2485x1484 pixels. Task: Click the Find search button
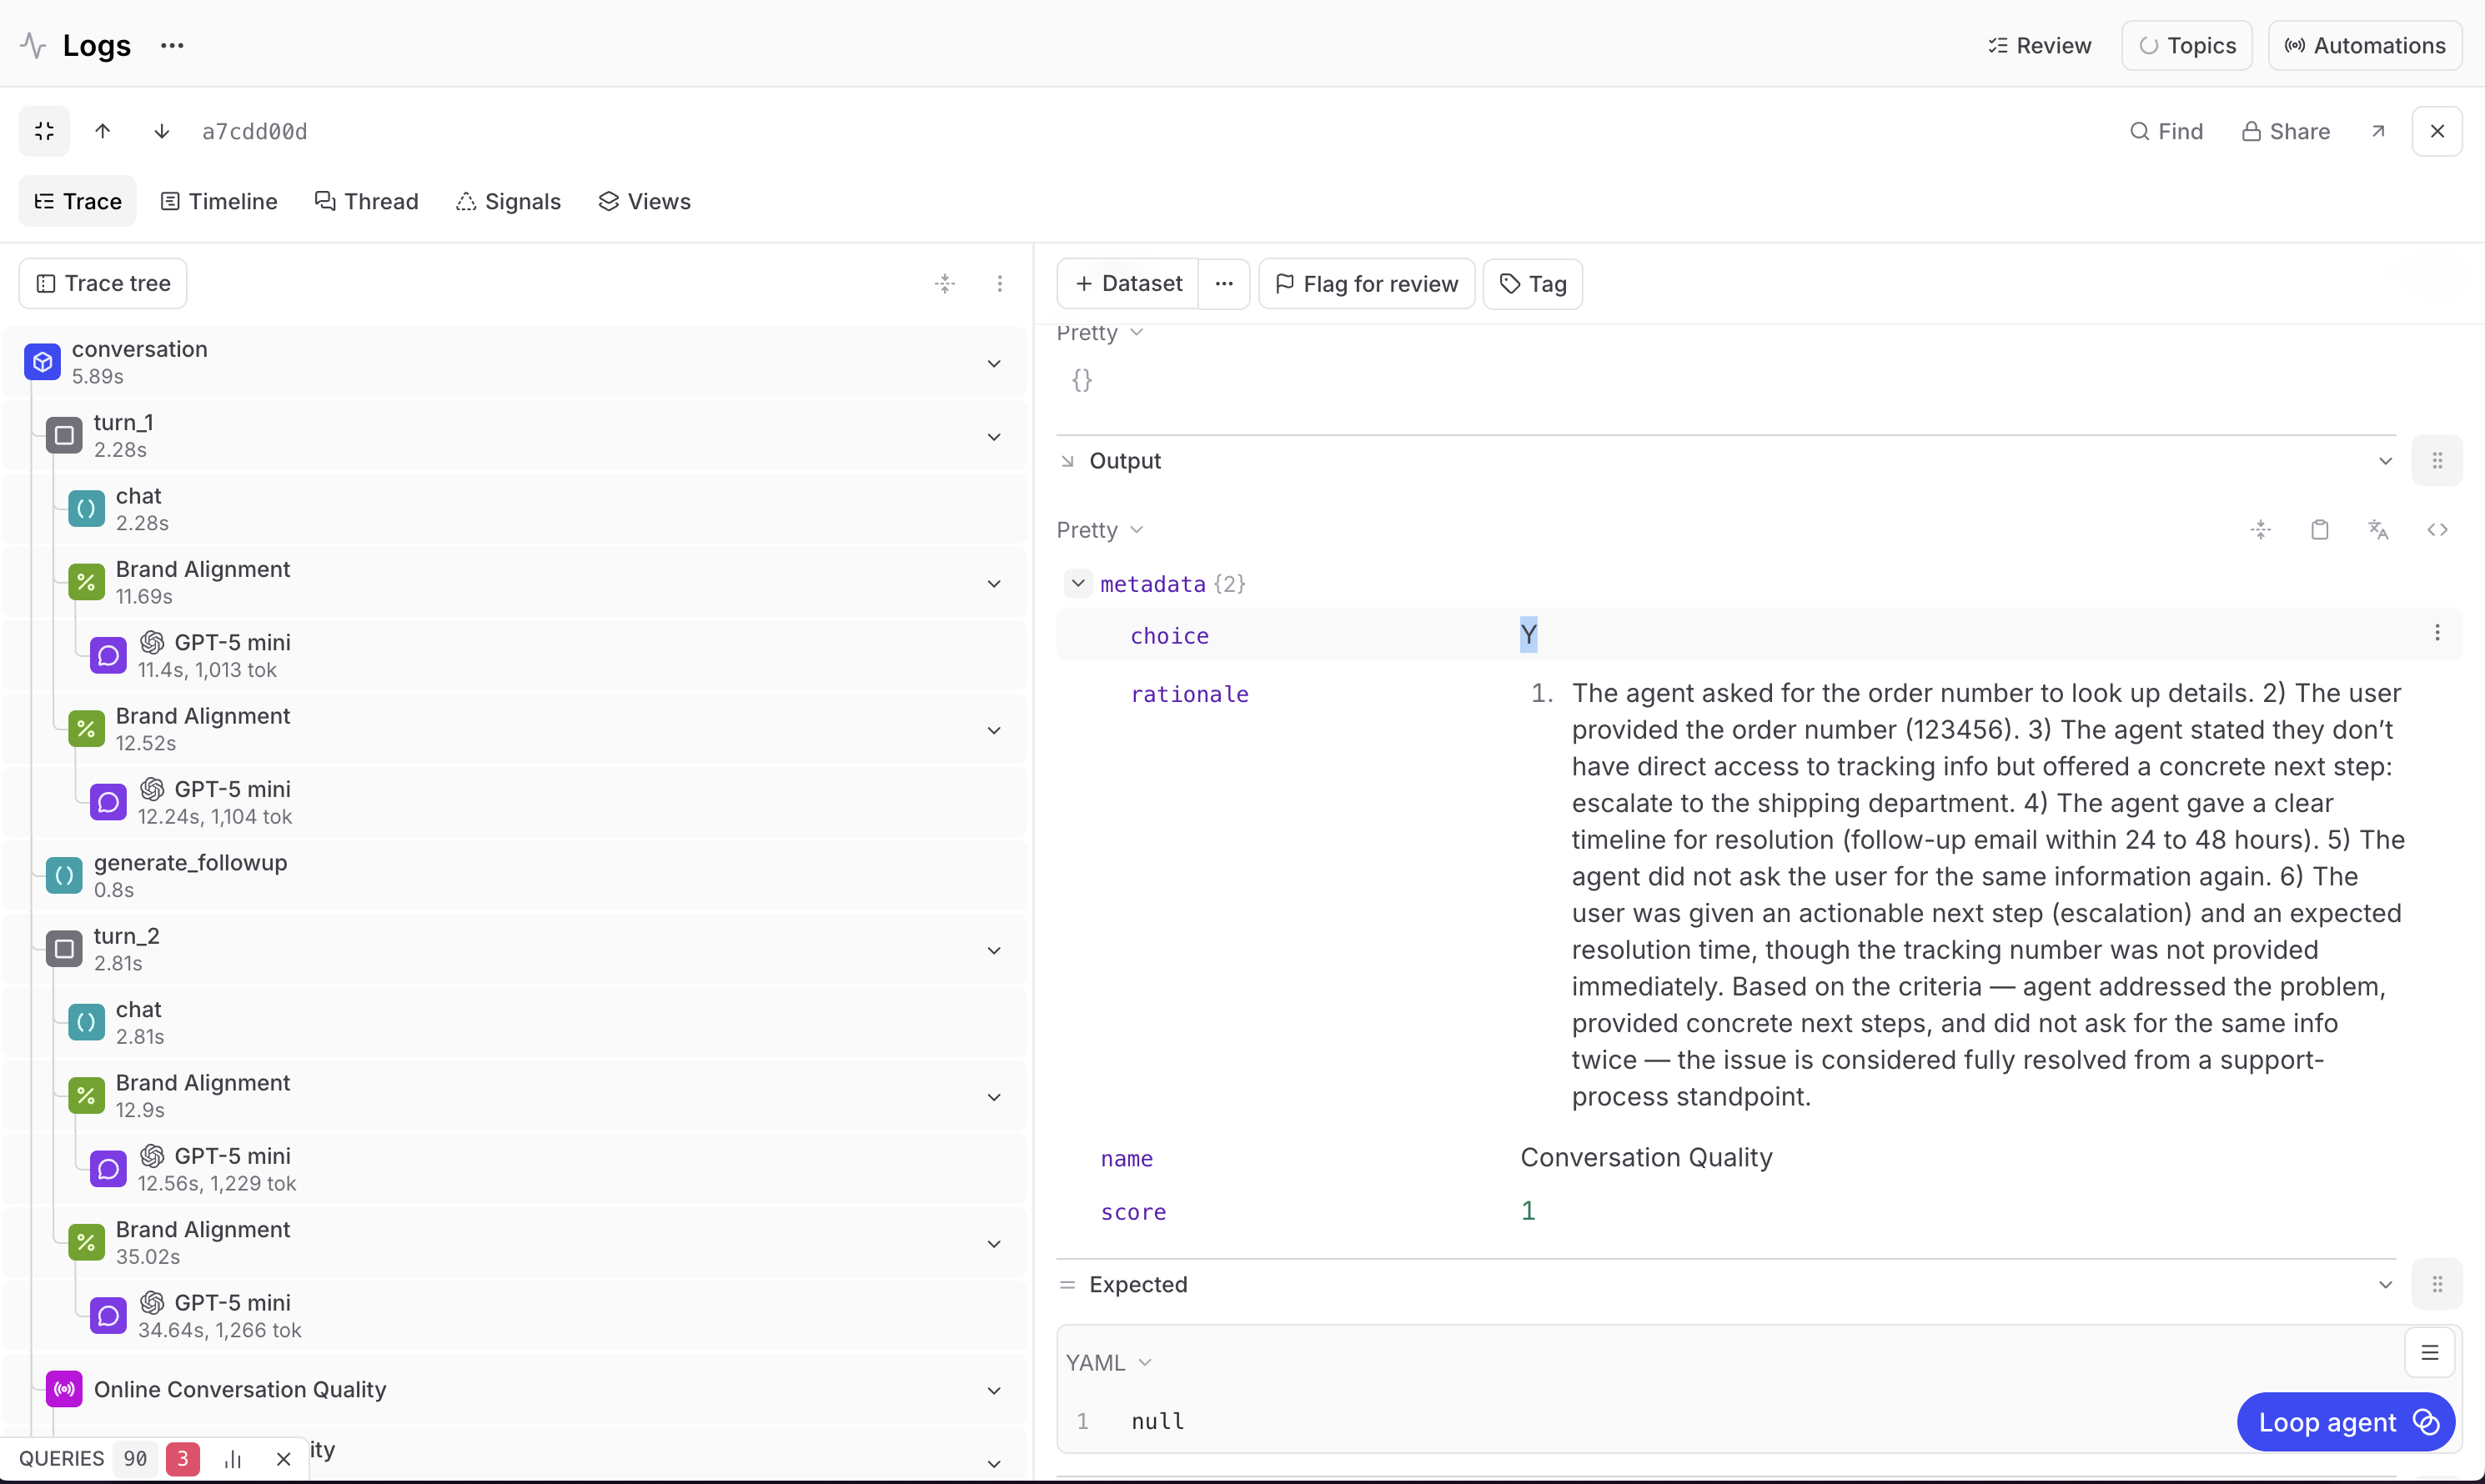pyautogui.click(x=2166, y=131)
